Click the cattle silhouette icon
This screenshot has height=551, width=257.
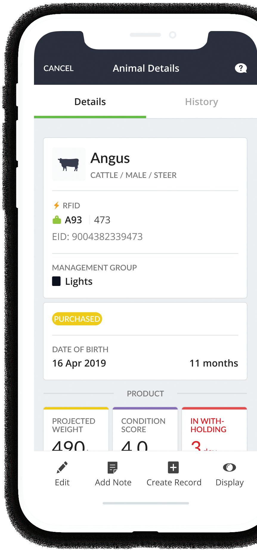(69, 164)
